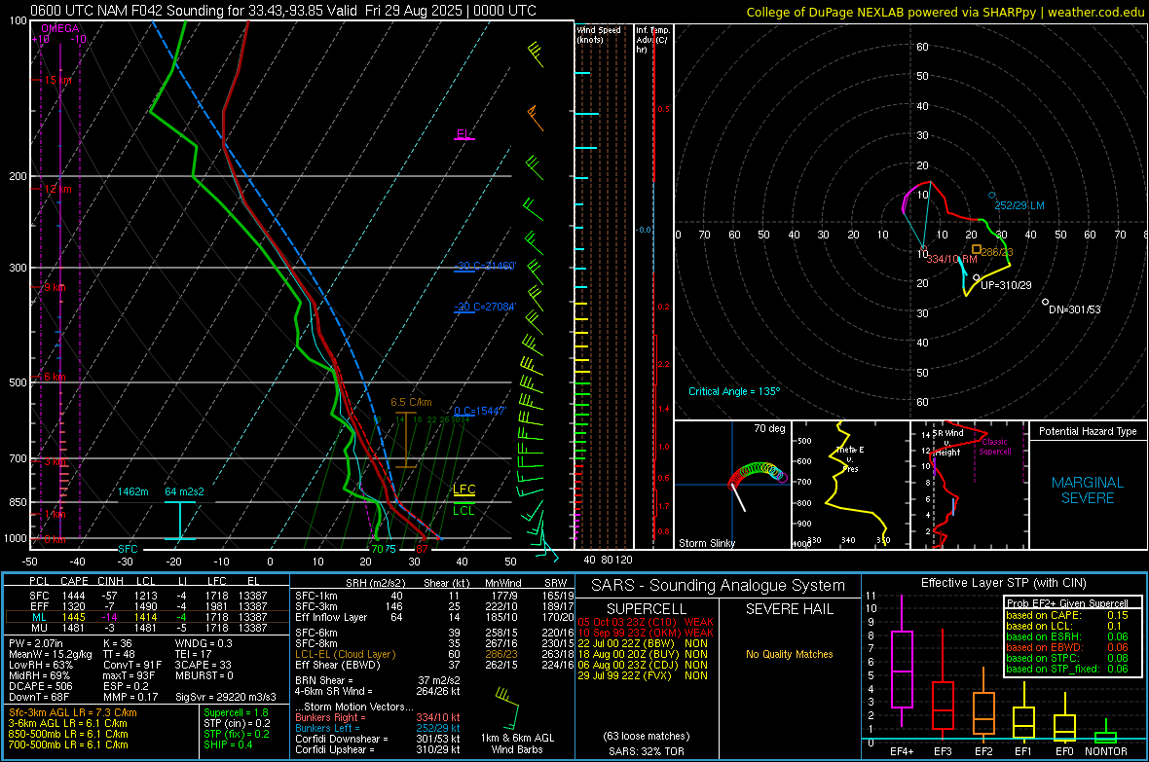The image size is (1149, 762).
Task: Click the Potential Hazard Type header
Action: (x=1088, y=431)
